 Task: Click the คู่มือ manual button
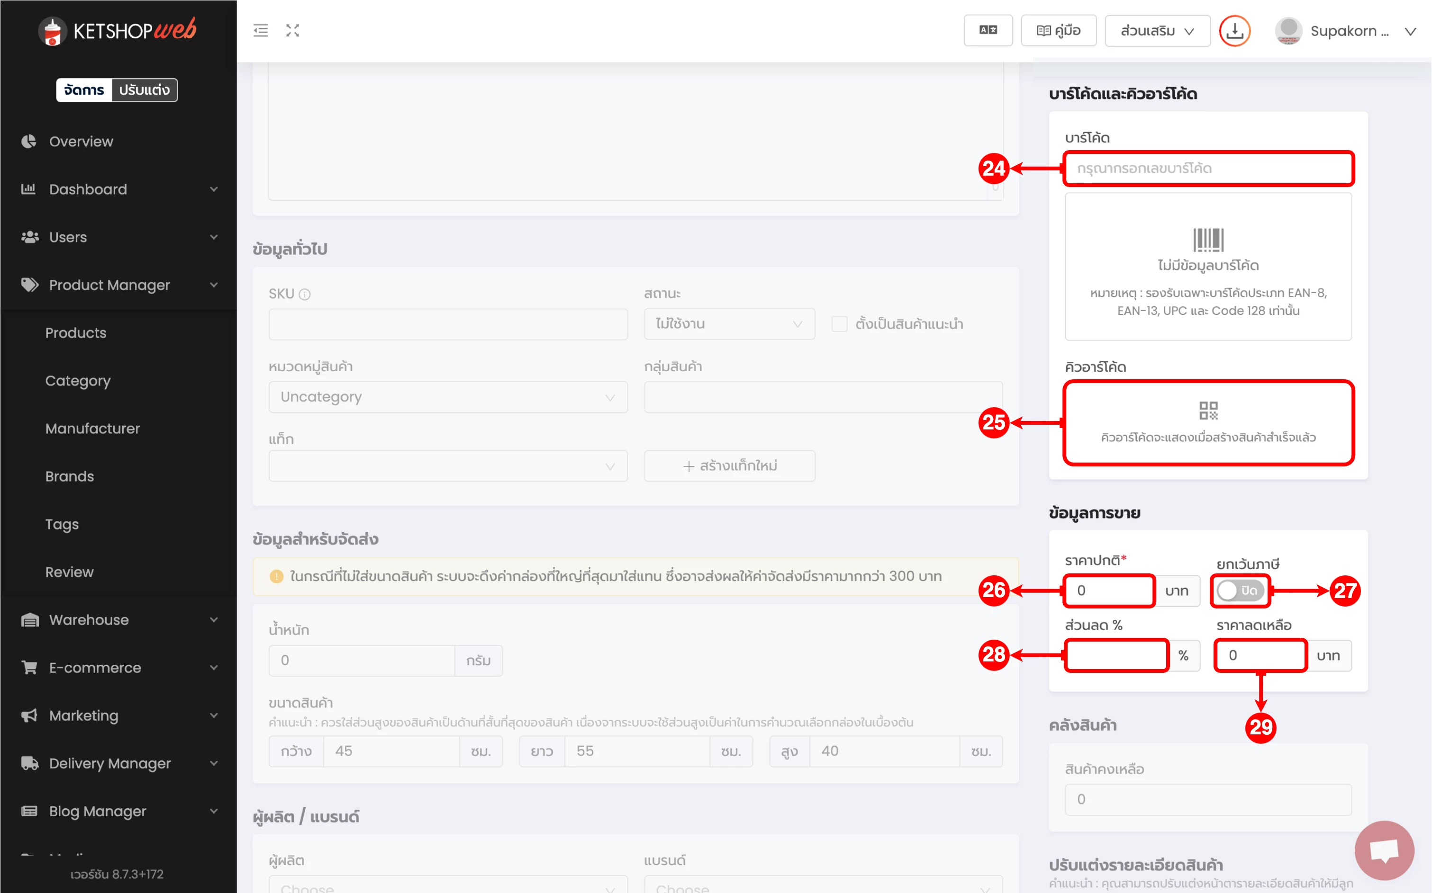[x=1059, y=30]
